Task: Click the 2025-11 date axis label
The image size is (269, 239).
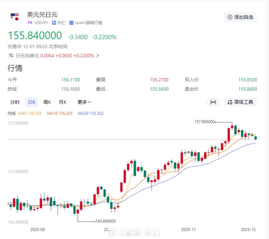Action: coord(189,230)
